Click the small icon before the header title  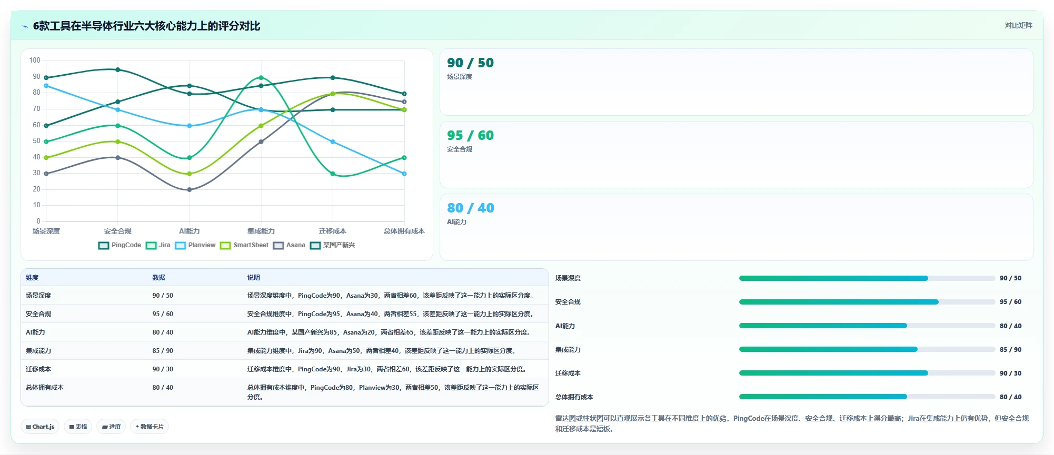25,26
